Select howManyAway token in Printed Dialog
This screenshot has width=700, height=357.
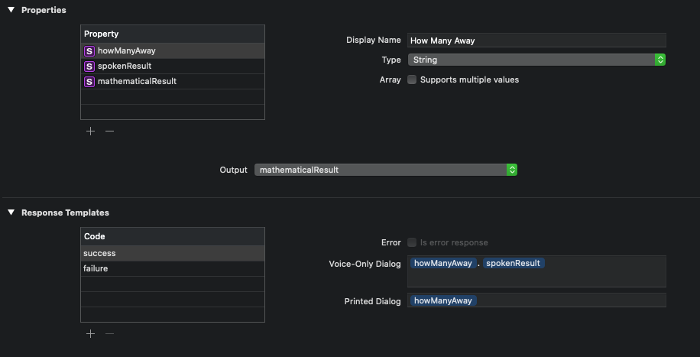tap(443, 300)
